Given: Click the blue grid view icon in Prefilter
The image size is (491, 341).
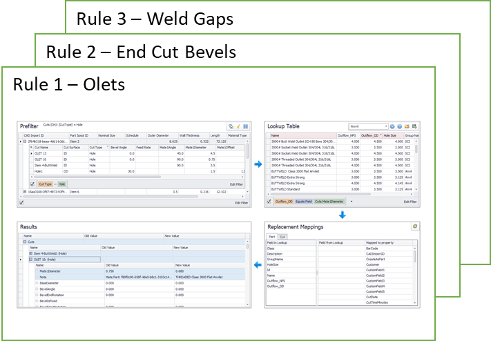Looking at the screenshot, I should coord(246,126).
